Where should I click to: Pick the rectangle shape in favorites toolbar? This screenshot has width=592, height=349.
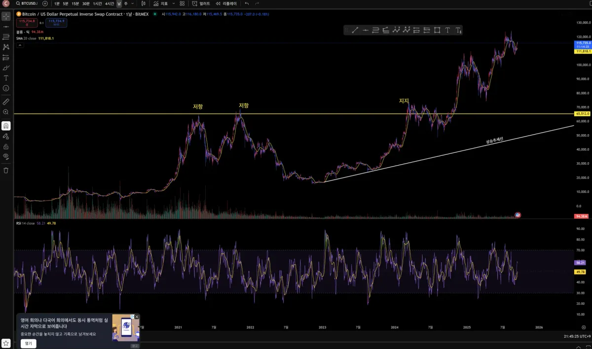(437, 30)
